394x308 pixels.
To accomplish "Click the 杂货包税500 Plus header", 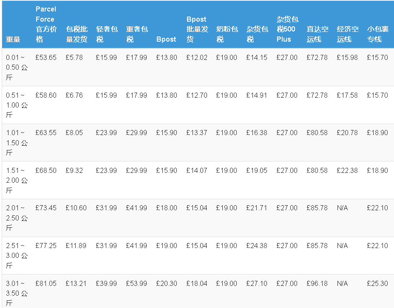I will (x=287, y=29).
